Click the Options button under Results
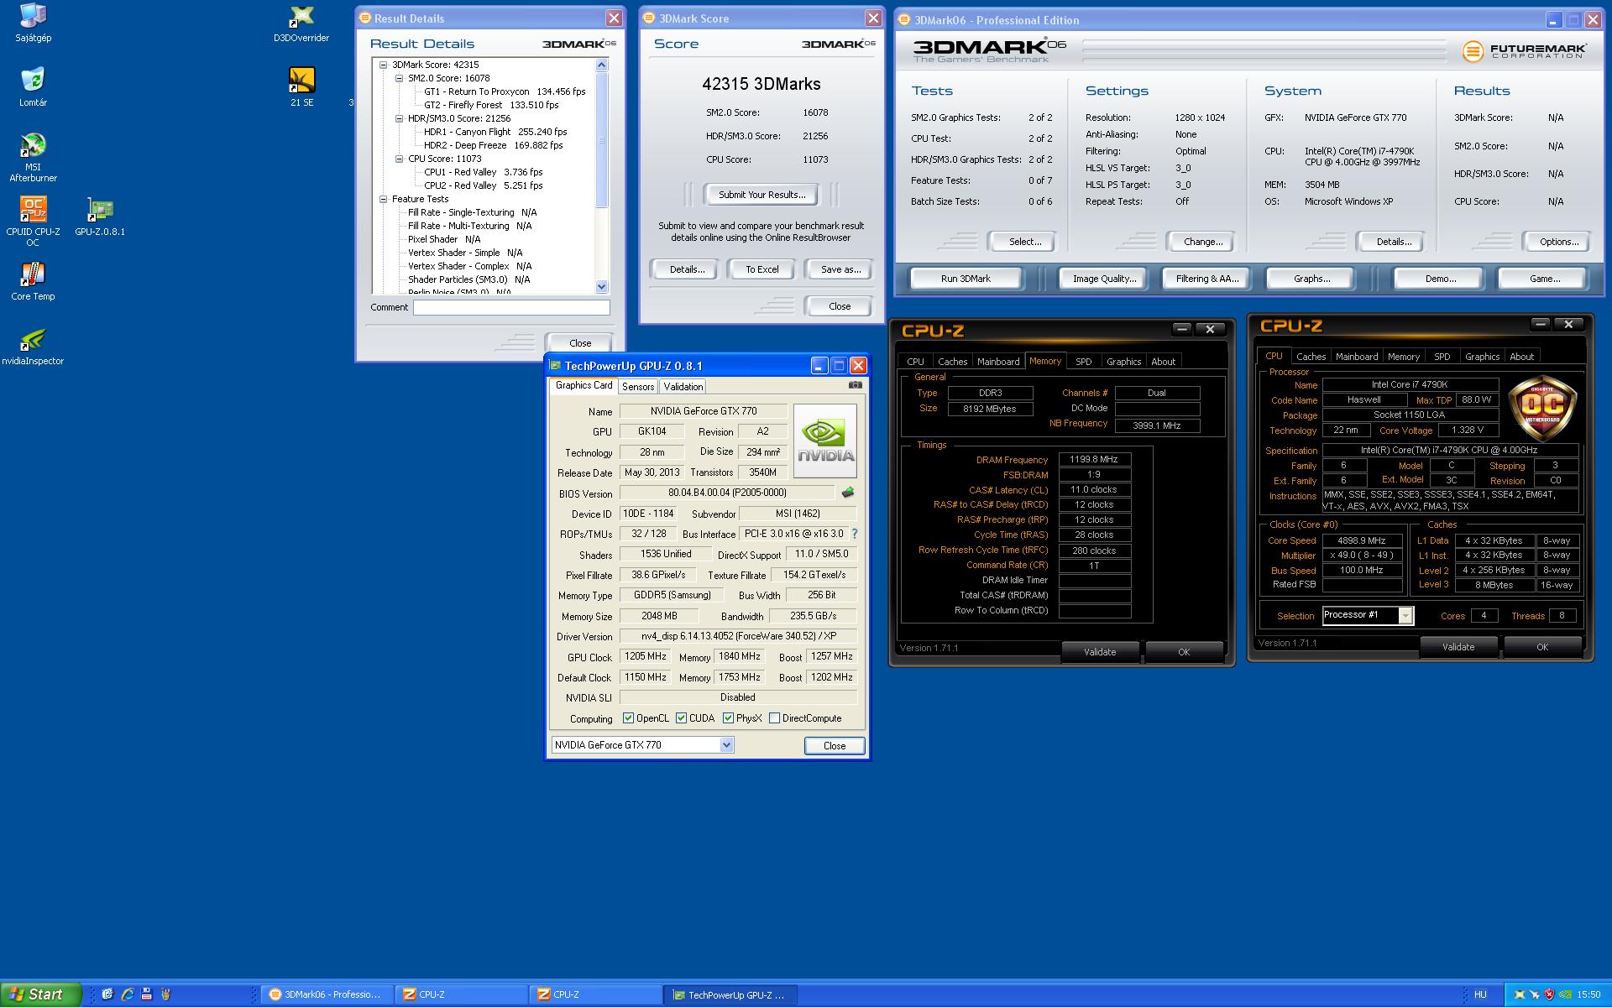Image resolution: width=1612 pixels, height=1007 pixels. [x=1558, y=242]
